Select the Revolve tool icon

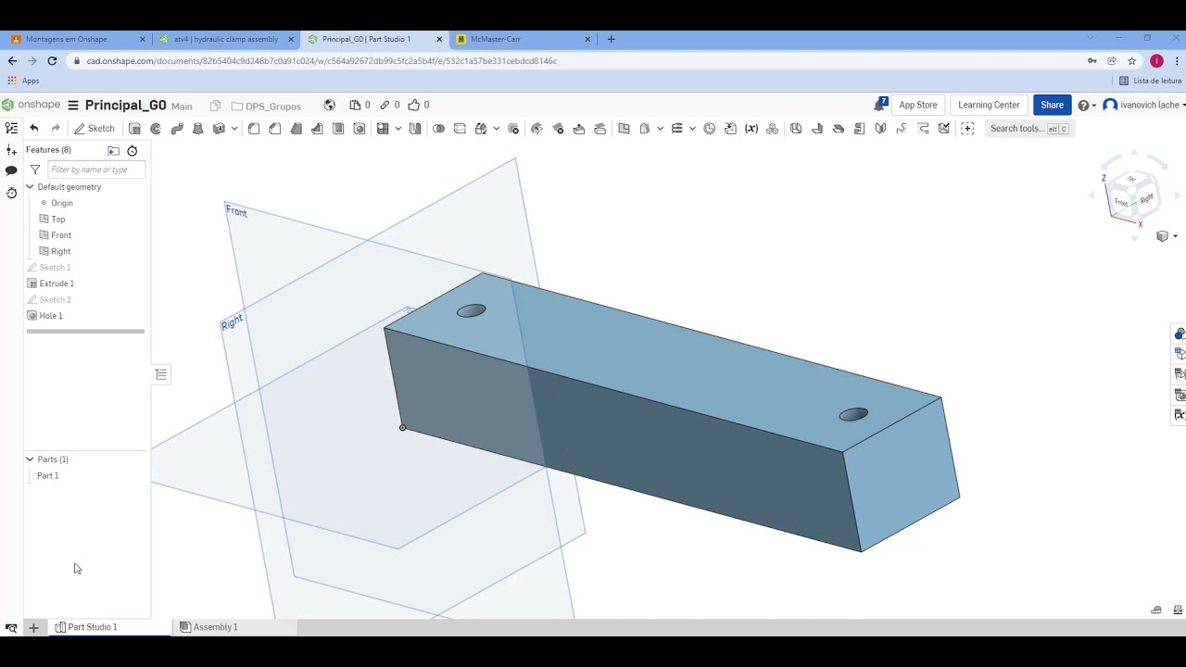pyautogui.click(x=156, y=129)
